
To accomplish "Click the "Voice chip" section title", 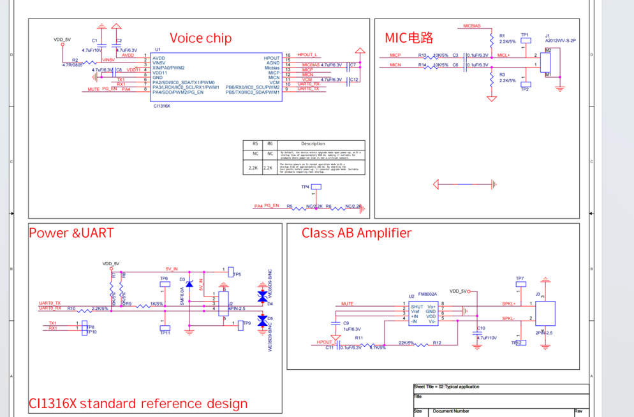I will 200,38.
